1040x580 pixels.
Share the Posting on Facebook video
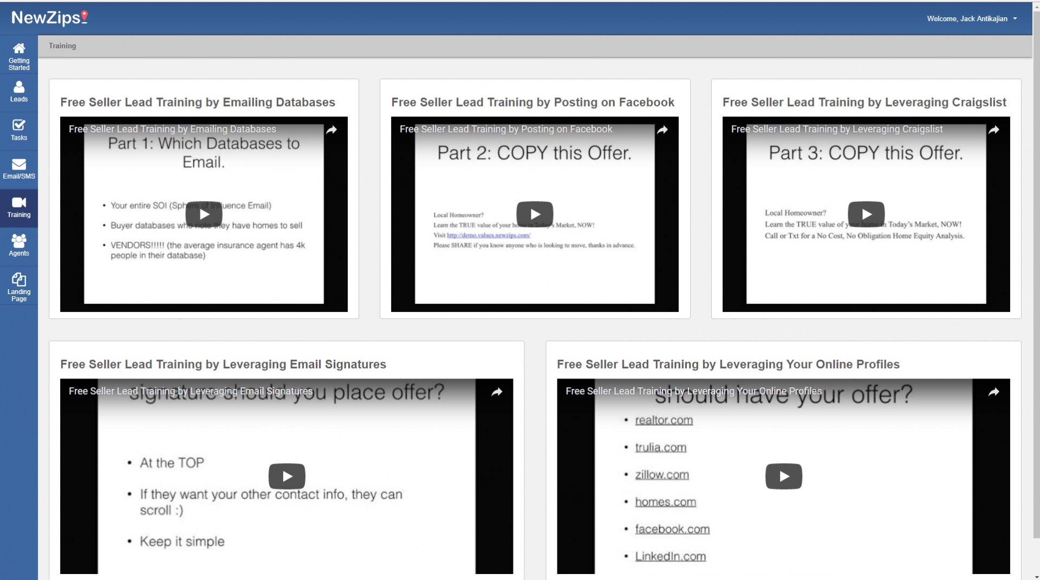(662, 130)
